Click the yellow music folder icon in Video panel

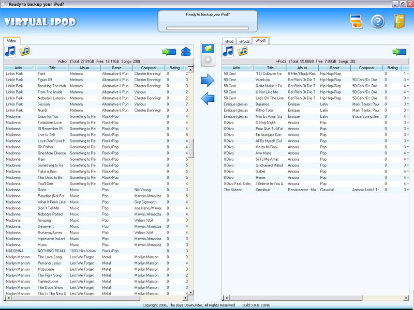coord(24,51)
